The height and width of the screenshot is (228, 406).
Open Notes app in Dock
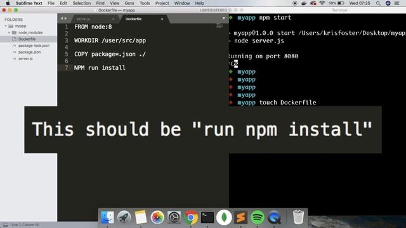[x=141, y=217]
